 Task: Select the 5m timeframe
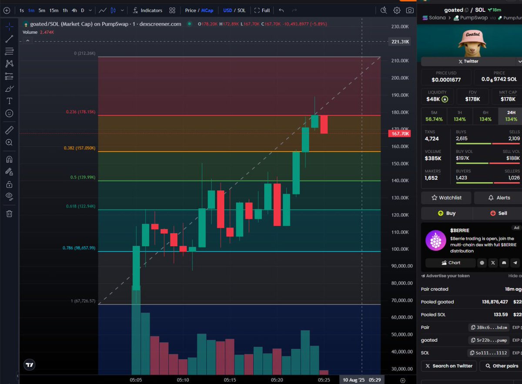(42, 10)
